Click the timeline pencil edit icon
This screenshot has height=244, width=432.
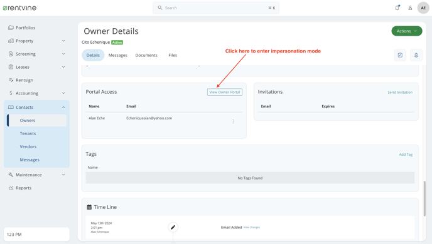coord(173,227)
